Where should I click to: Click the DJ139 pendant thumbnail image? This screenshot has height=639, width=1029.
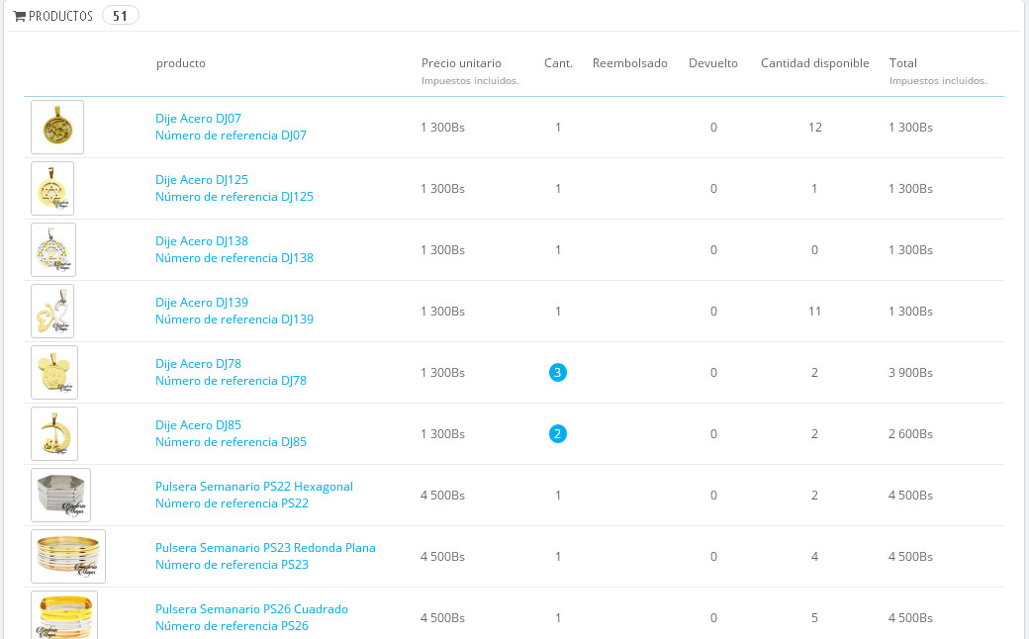[x=52, y=311]
